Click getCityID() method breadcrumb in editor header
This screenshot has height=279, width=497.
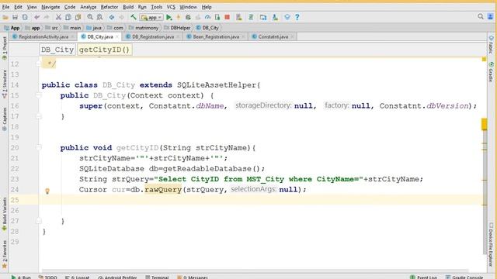coord(104,50)
